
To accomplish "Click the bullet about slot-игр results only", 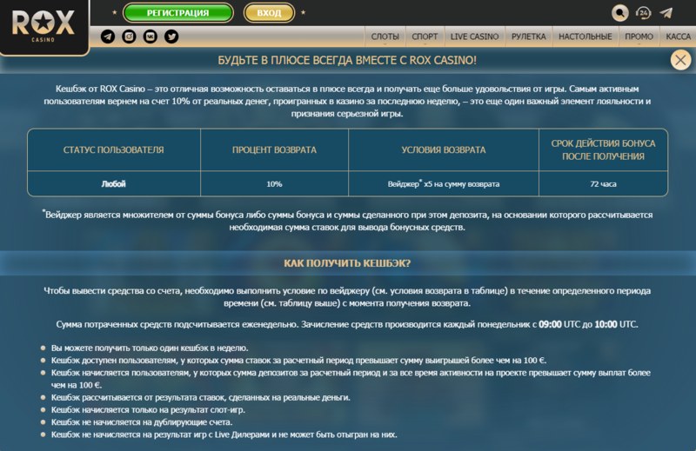I will tap(148, 410).
